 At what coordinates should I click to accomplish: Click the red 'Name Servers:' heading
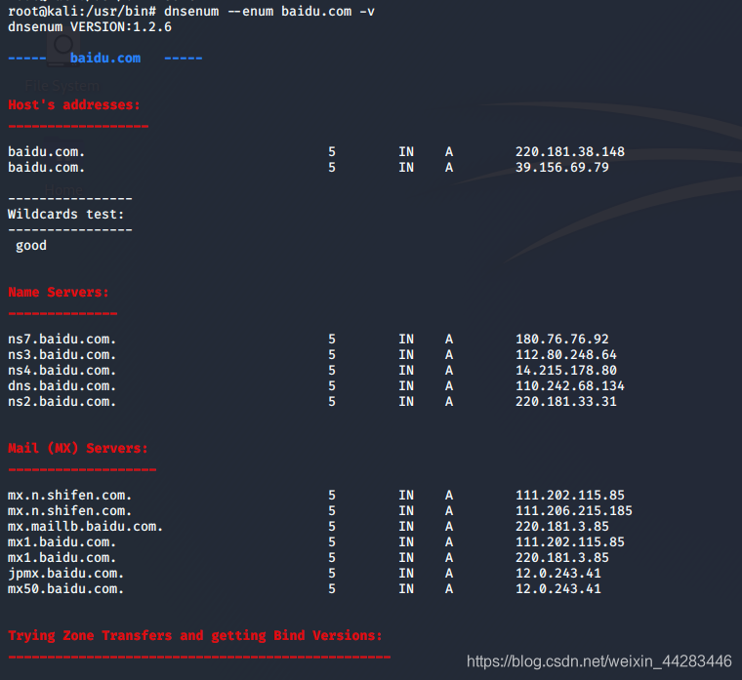pyautogui.click(x=59, y=292)
